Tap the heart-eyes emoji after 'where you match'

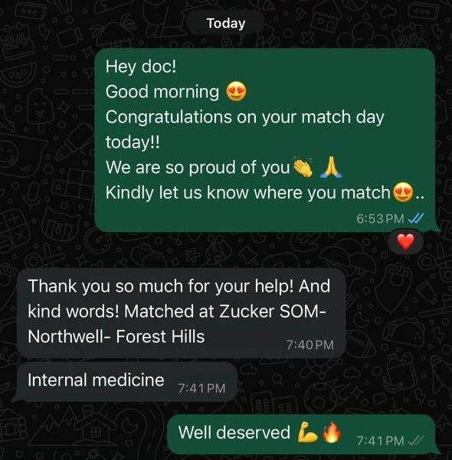tap(403, 192)
